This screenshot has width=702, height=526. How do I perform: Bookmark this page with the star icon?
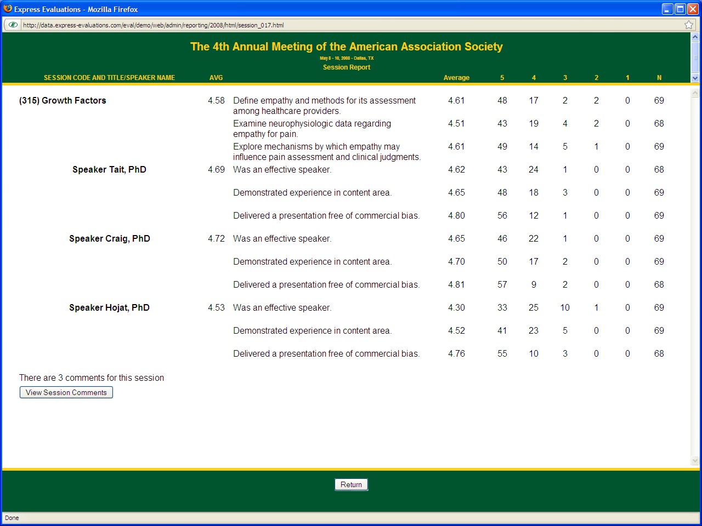(x=689, y=25)
